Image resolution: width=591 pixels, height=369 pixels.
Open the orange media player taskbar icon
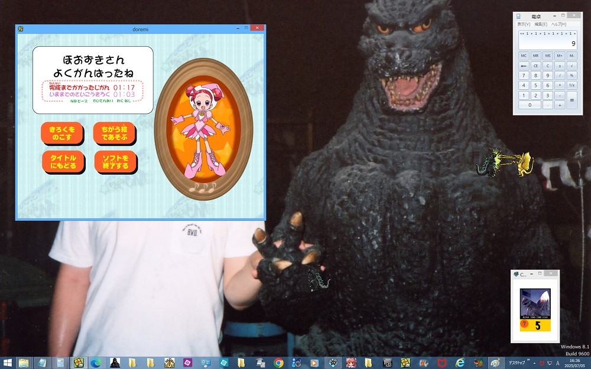pyautogui.click(x=314, y=363)
